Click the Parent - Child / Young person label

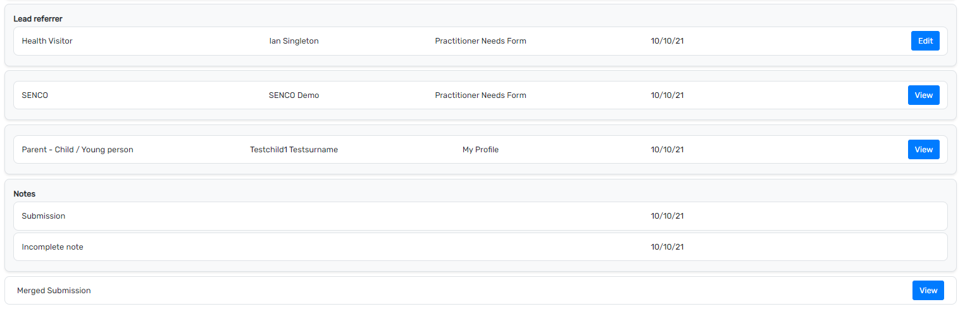[x=77, y=150]
